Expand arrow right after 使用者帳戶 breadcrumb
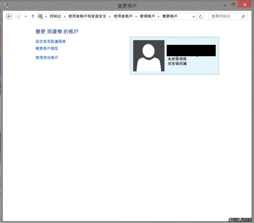Image resolution: width=254 pixels, height=223 pixels. 136,16
